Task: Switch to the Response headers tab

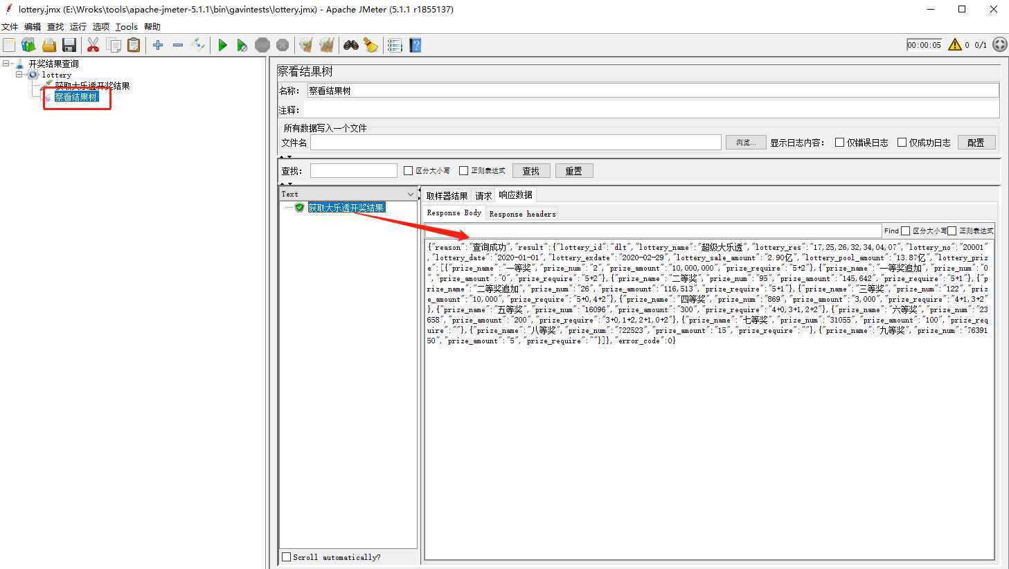Action: tap(522, 214)
